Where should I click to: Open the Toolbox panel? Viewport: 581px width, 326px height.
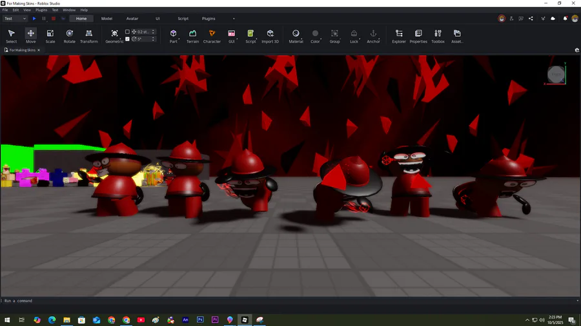pos(438,36)
